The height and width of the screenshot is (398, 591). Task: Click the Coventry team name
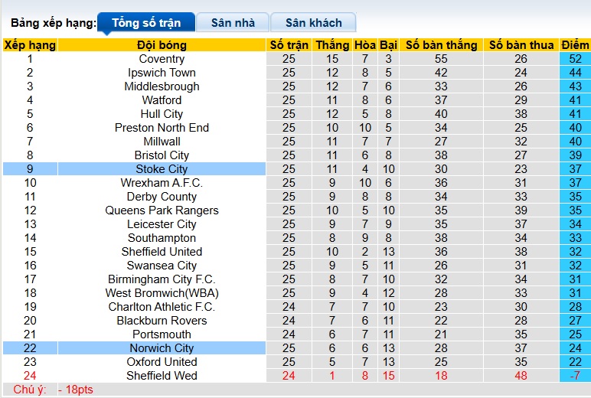[162, 59]
